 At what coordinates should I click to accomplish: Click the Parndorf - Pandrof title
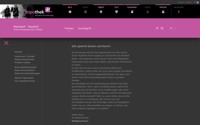[26, 27]
